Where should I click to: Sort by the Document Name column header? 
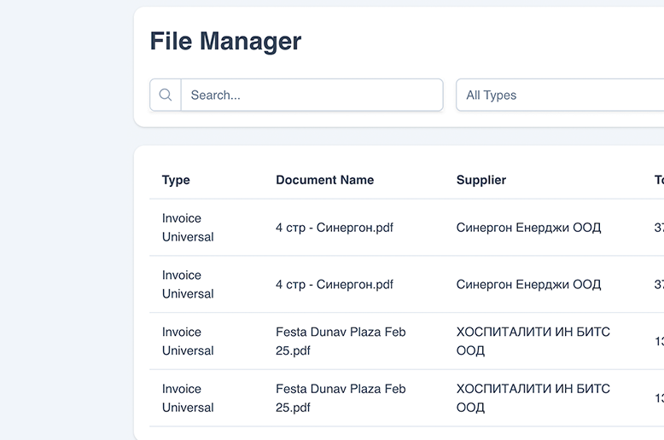tap(324, 180)
